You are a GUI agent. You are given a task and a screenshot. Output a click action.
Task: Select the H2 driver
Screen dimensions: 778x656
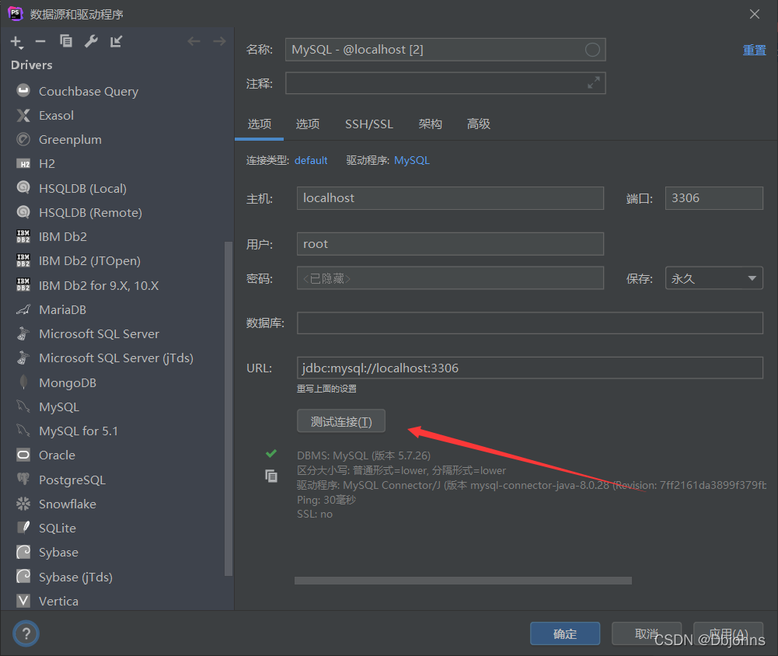click(47, 164)
